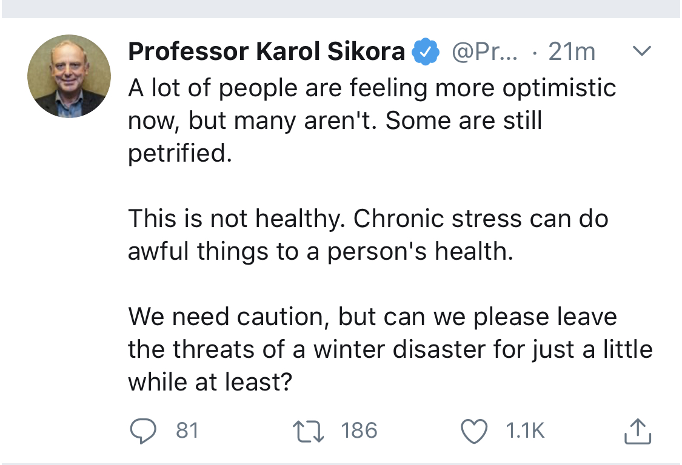Click the 186 retweets count

359,430
